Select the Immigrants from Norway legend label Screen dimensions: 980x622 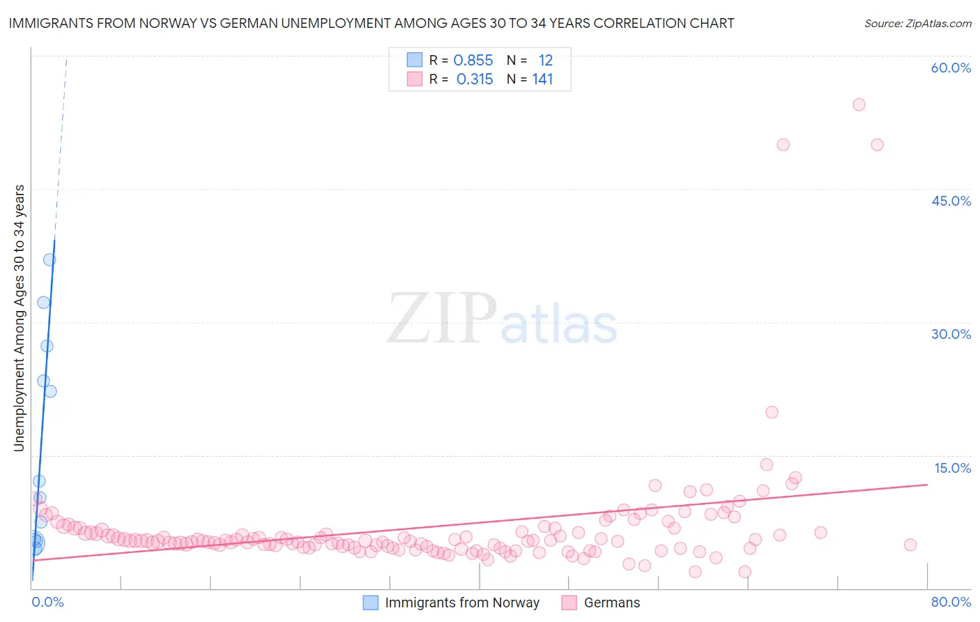[462, 602]
